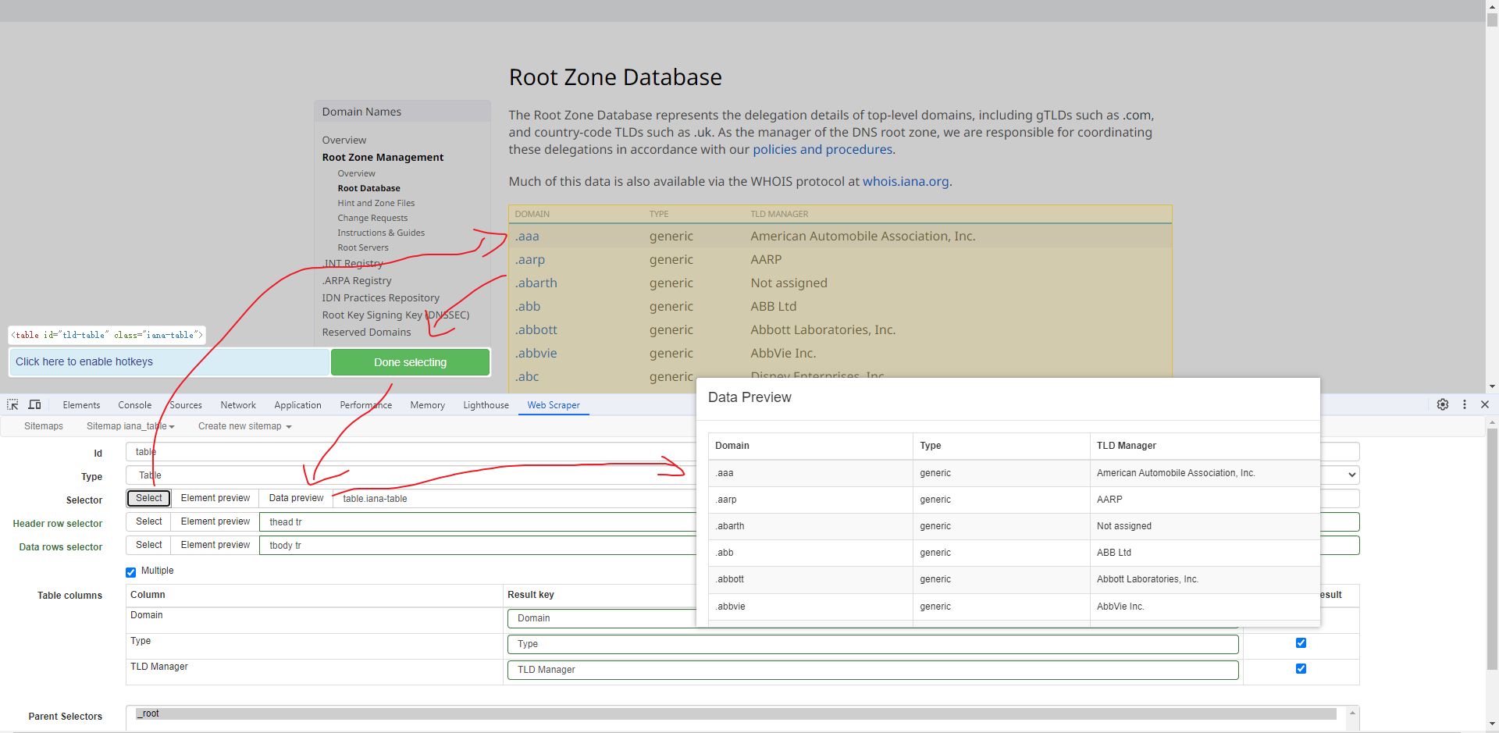Open the .abbvie domain link
Image resolution: width=1499 pixels, height=733 pixels.
(x=536, y=353)
